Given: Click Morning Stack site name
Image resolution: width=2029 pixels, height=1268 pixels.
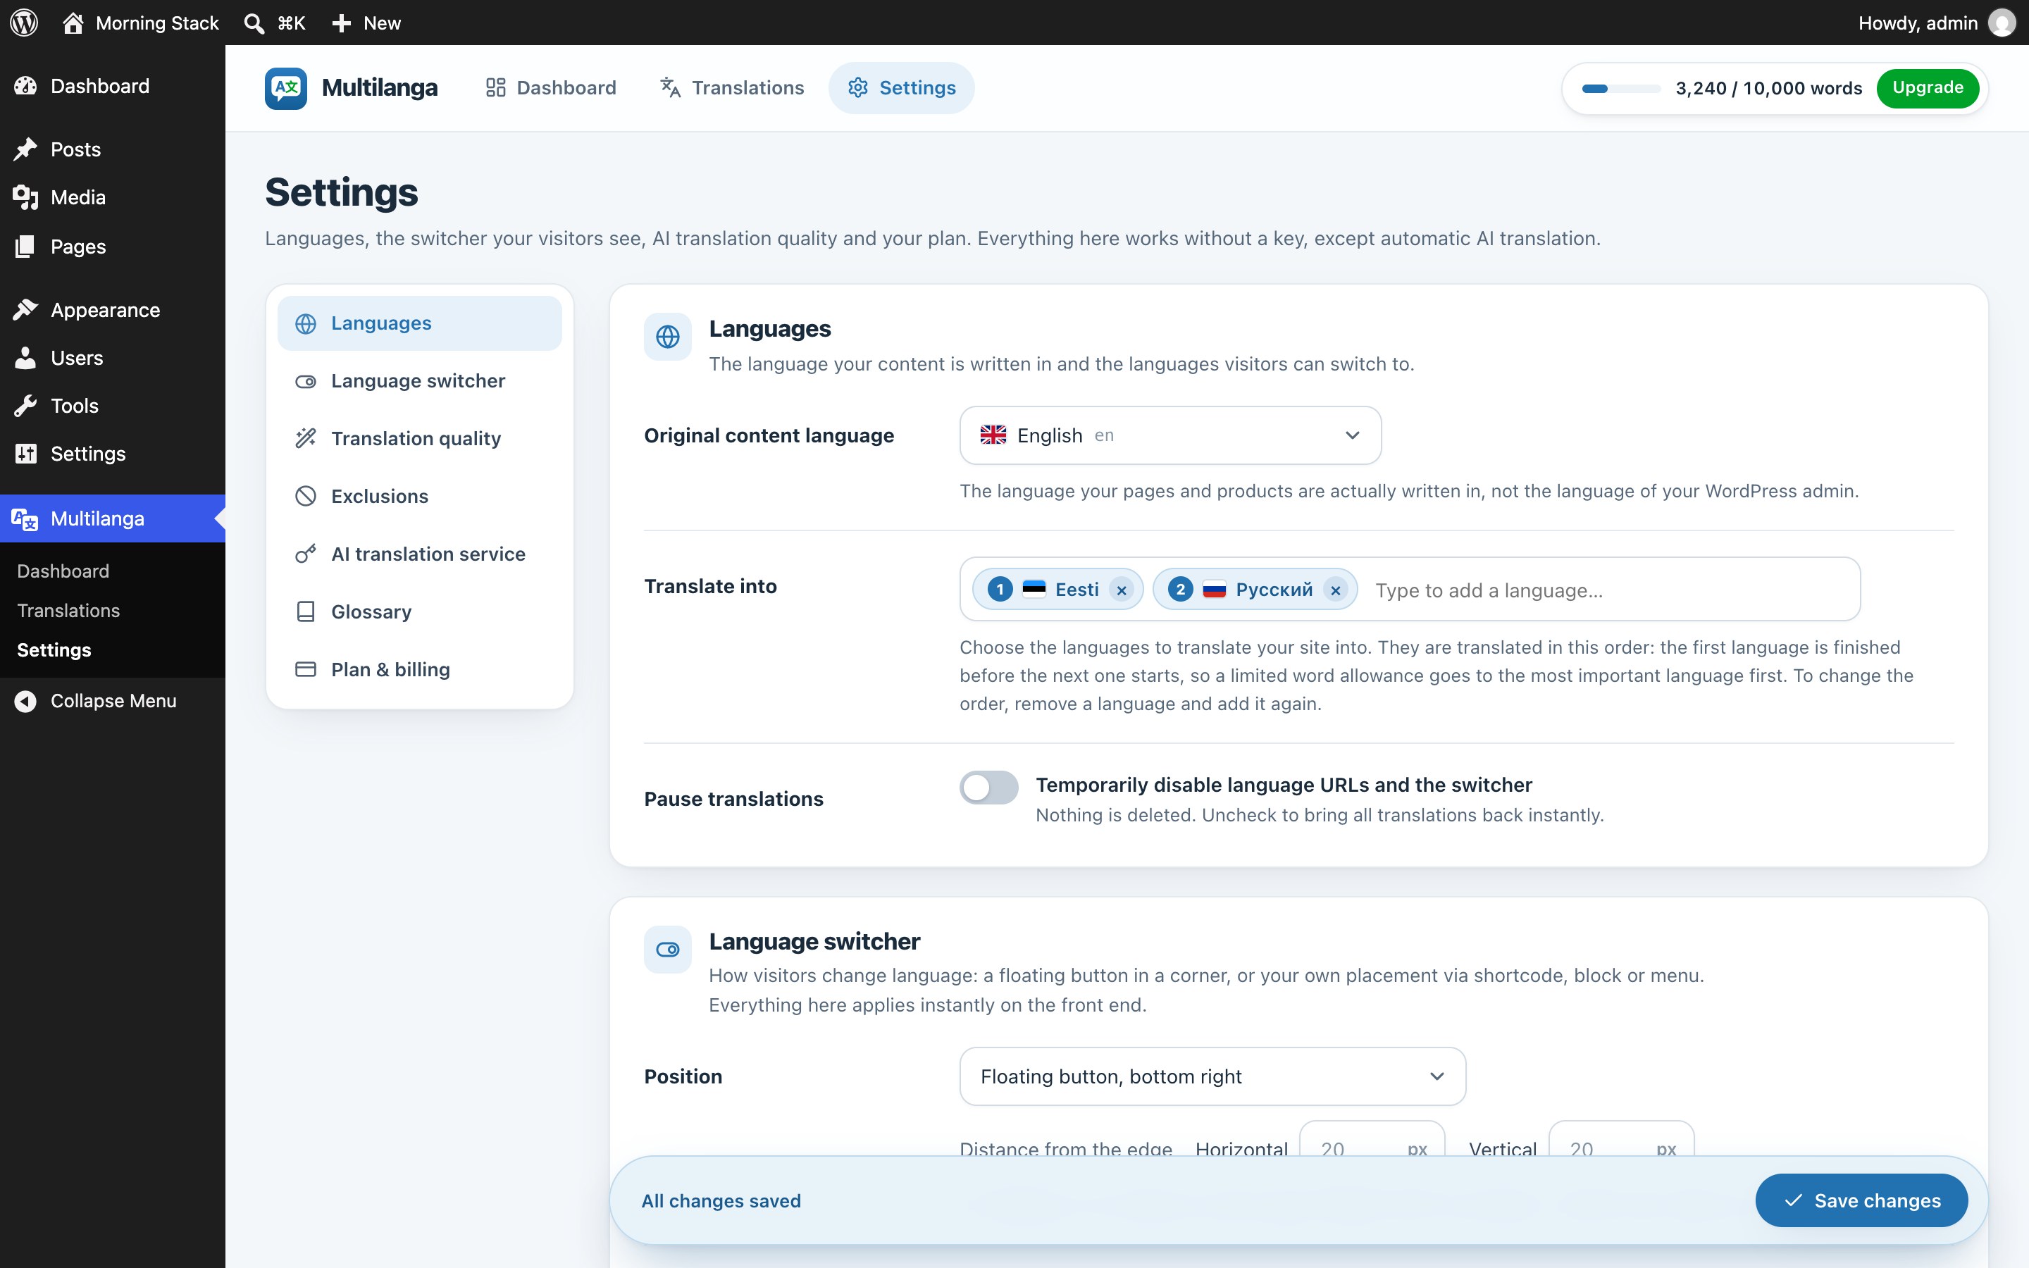Looking at the screenshot, I should coord(157,23).
